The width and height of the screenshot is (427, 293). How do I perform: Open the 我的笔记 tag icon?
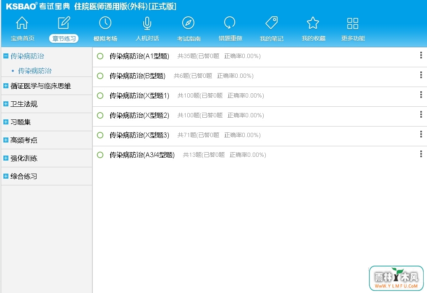[x=272, y=23]
